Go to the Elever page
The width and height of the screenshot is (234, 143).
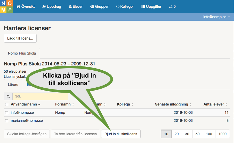pos(76,6)
